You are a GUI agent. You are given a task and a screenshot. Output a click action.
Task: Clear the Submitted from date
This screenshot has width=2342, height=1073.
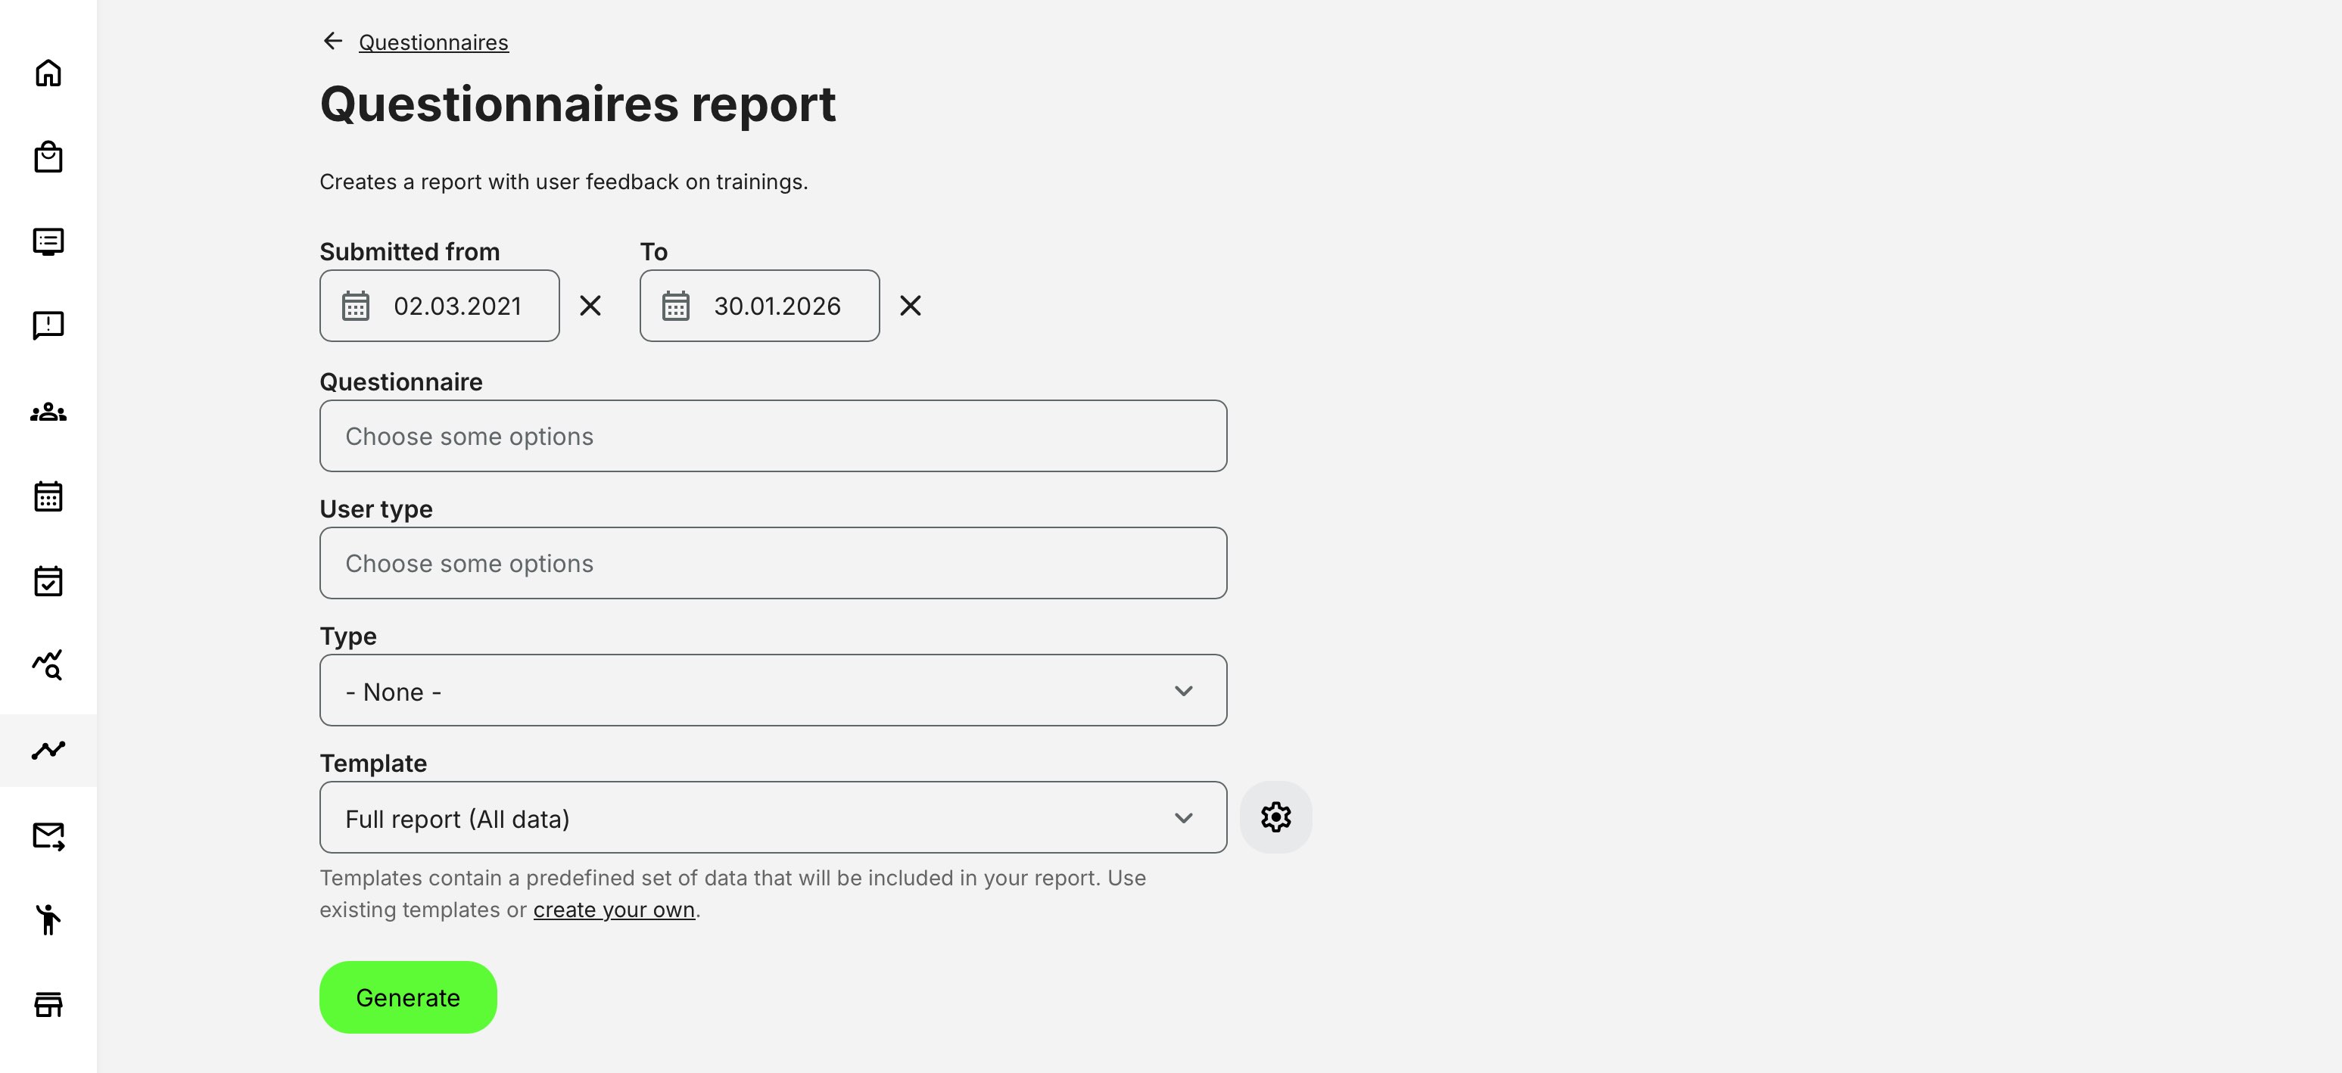[590, 306]
